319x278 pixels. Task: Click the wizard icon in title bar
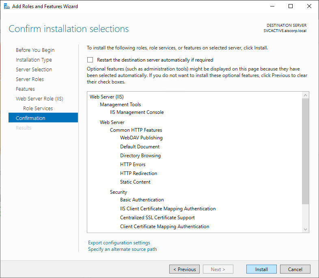point(6,6)
